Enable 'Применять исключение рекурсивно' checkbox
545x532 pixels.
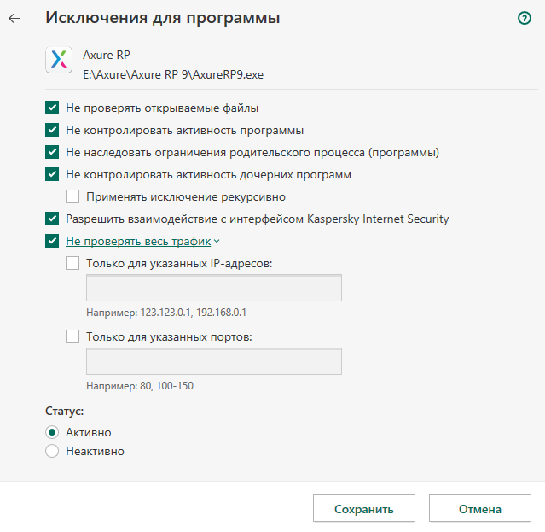(x=72, y=196)
